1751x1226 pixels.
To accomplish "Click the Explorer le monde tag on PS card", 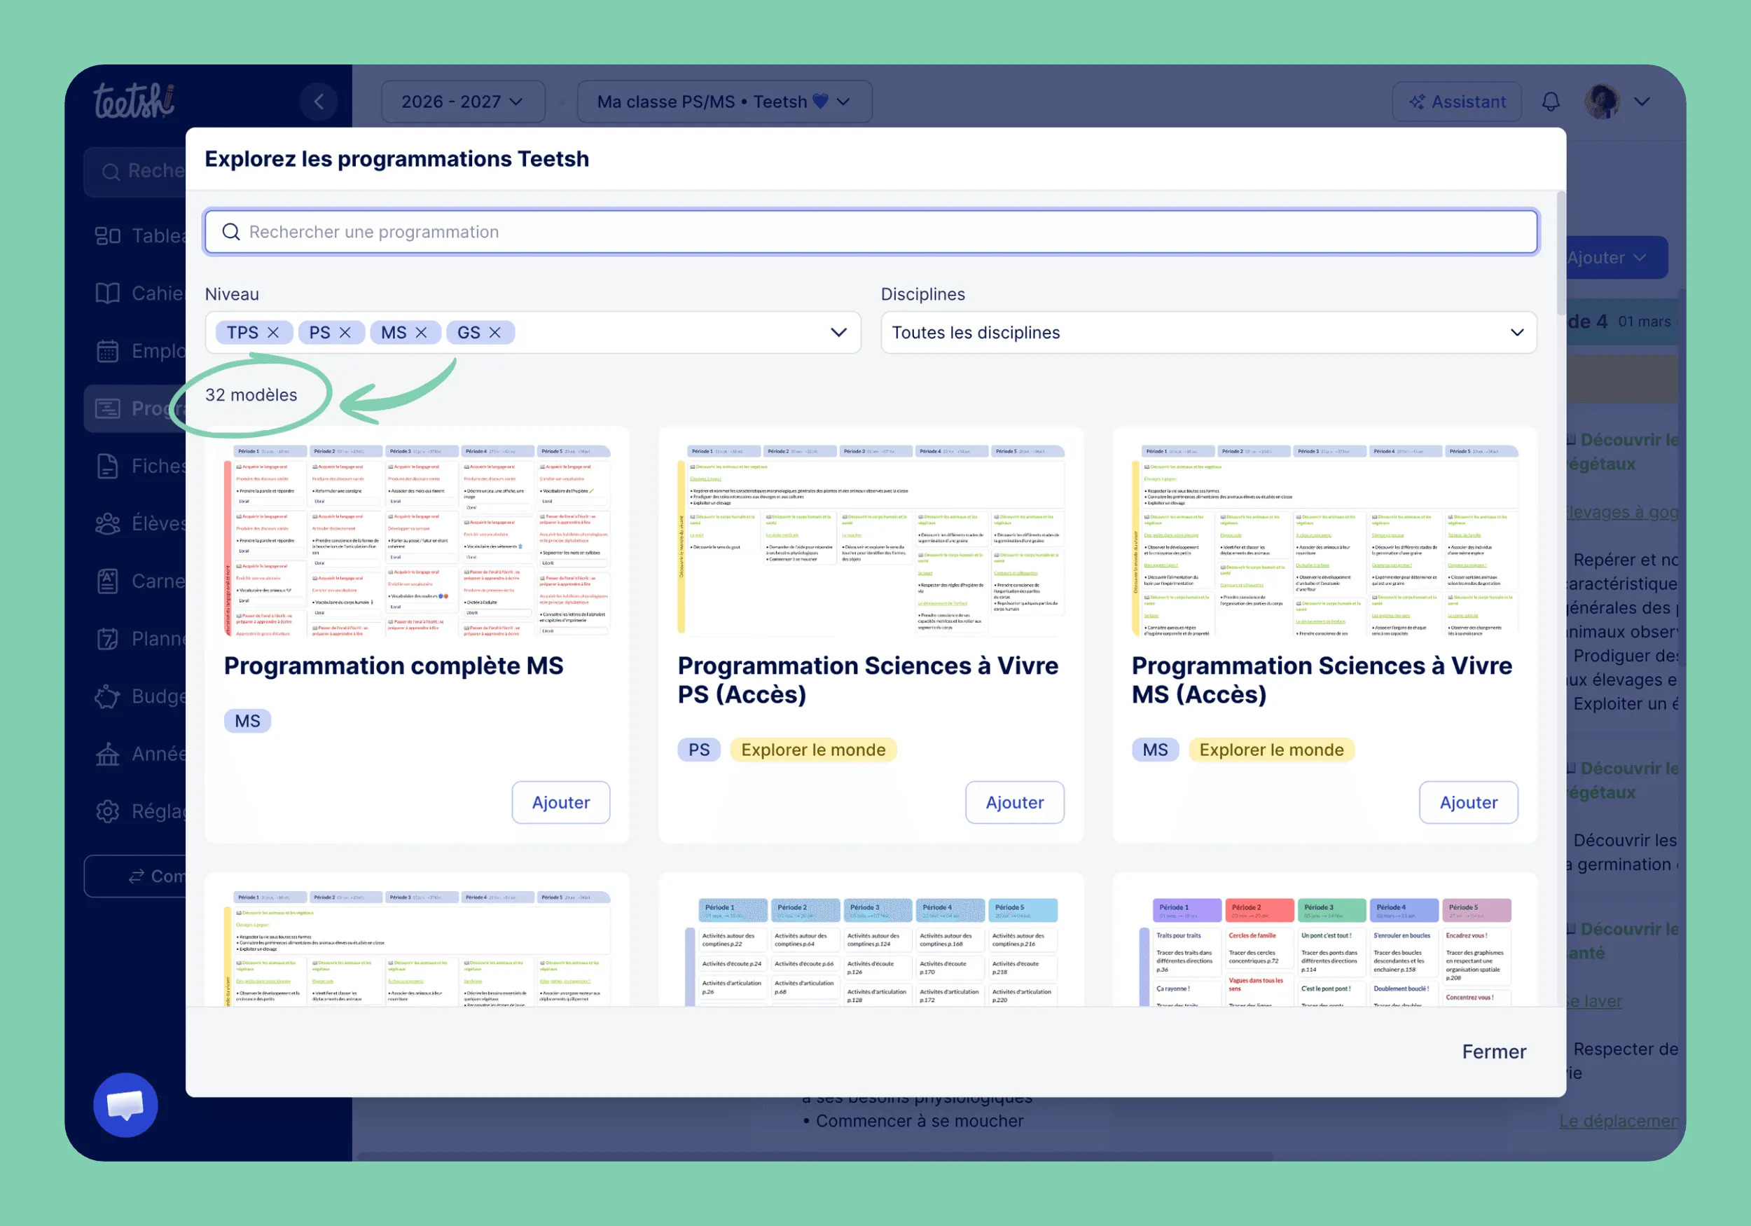I will (x=813, y=749).
